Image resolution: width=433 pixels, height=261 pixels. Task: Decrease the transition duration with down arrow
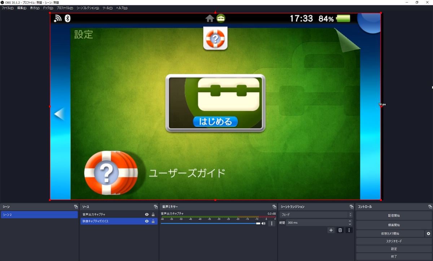click(x=350, y=224)
